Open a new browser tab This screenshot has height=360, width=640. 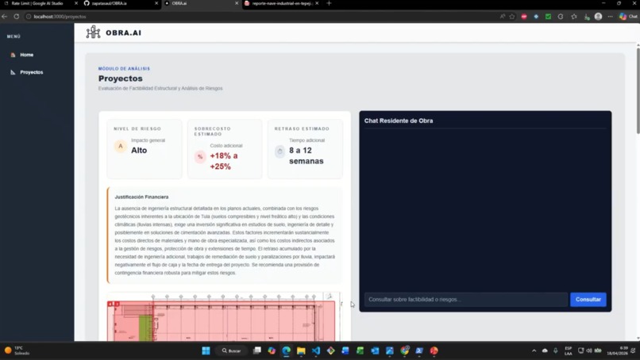tap(329, 3)
